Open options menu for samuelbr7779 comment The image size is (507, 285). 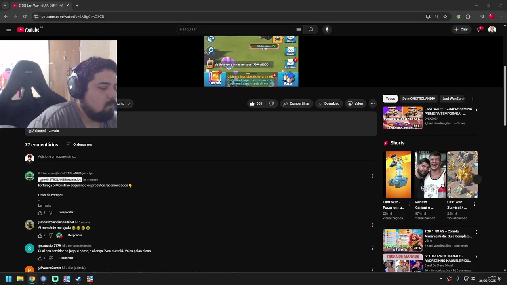(x=372, y=248)
